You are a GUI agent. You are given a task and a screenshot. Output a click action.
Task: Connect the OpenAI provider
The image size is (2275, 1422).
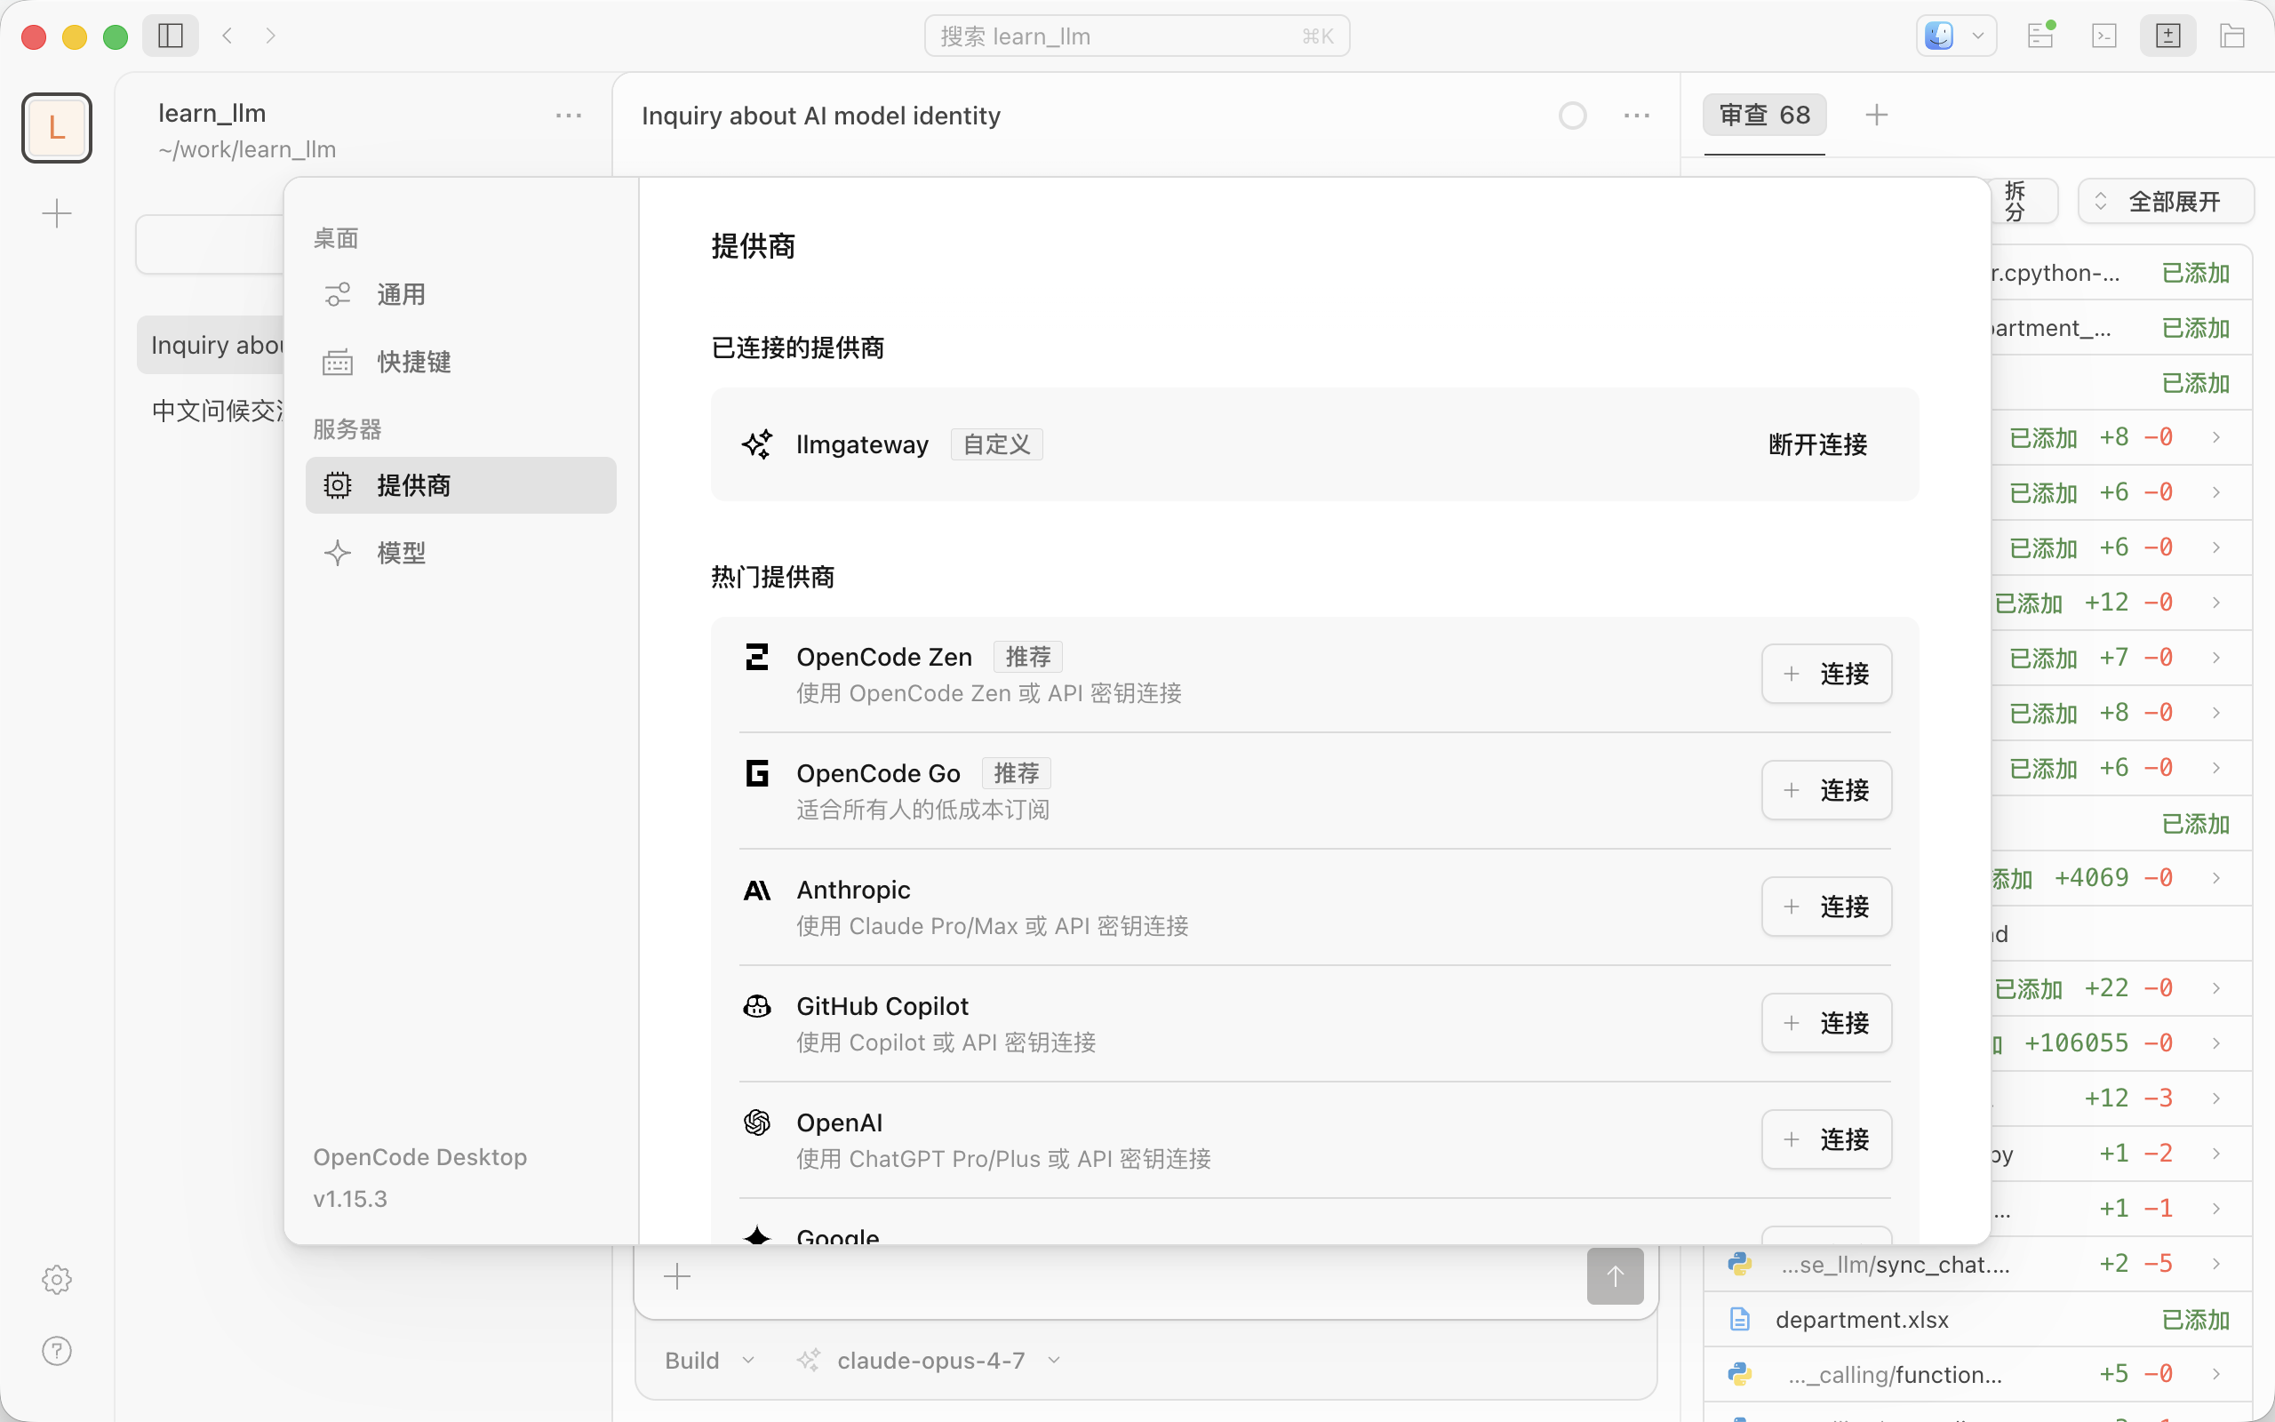coord(1825,1140)
